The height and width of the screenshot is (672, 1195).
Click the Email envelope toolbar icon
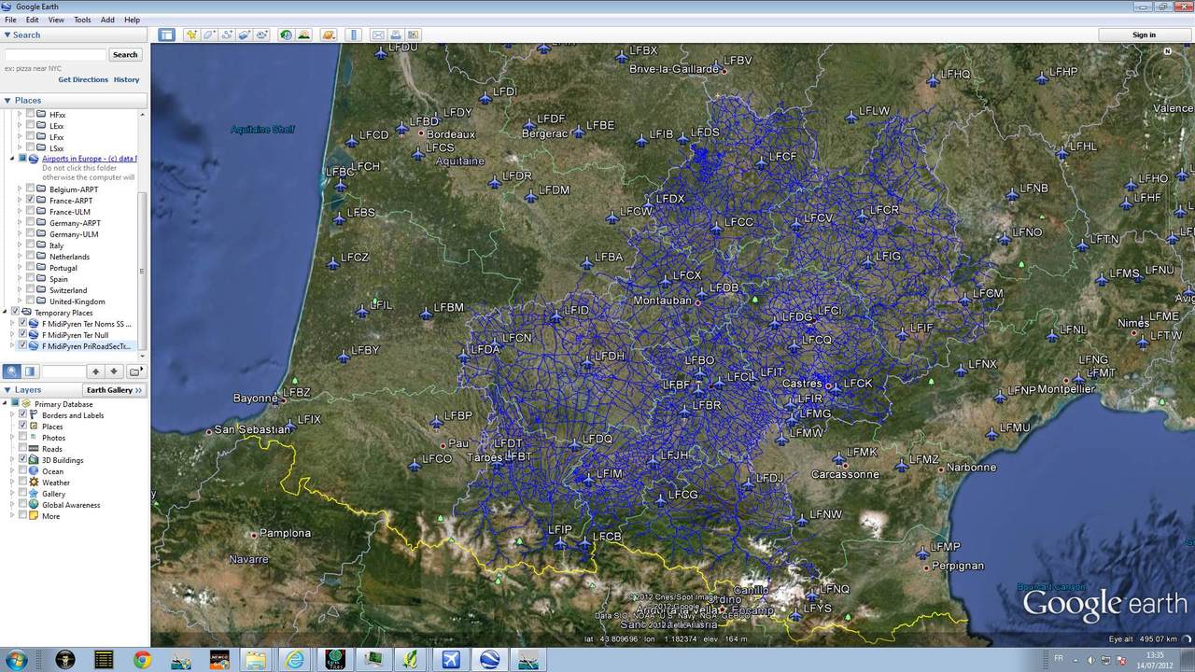tap(378, 35)
